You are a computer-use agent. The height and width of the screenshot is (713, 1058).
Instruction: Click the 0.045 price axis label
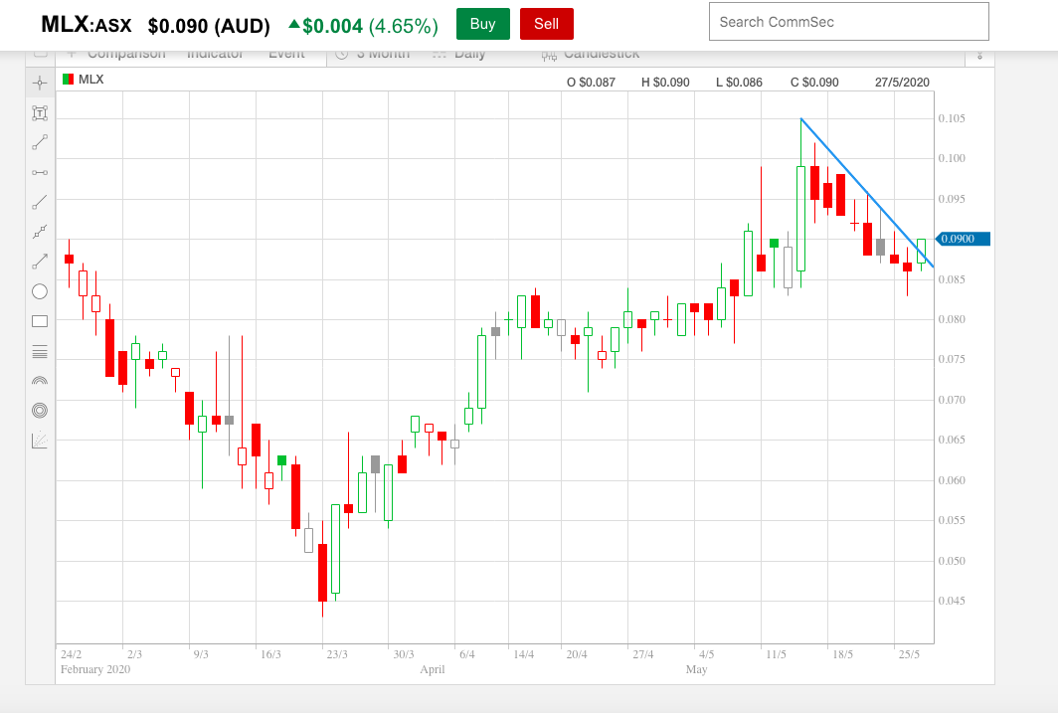point(952,601)
